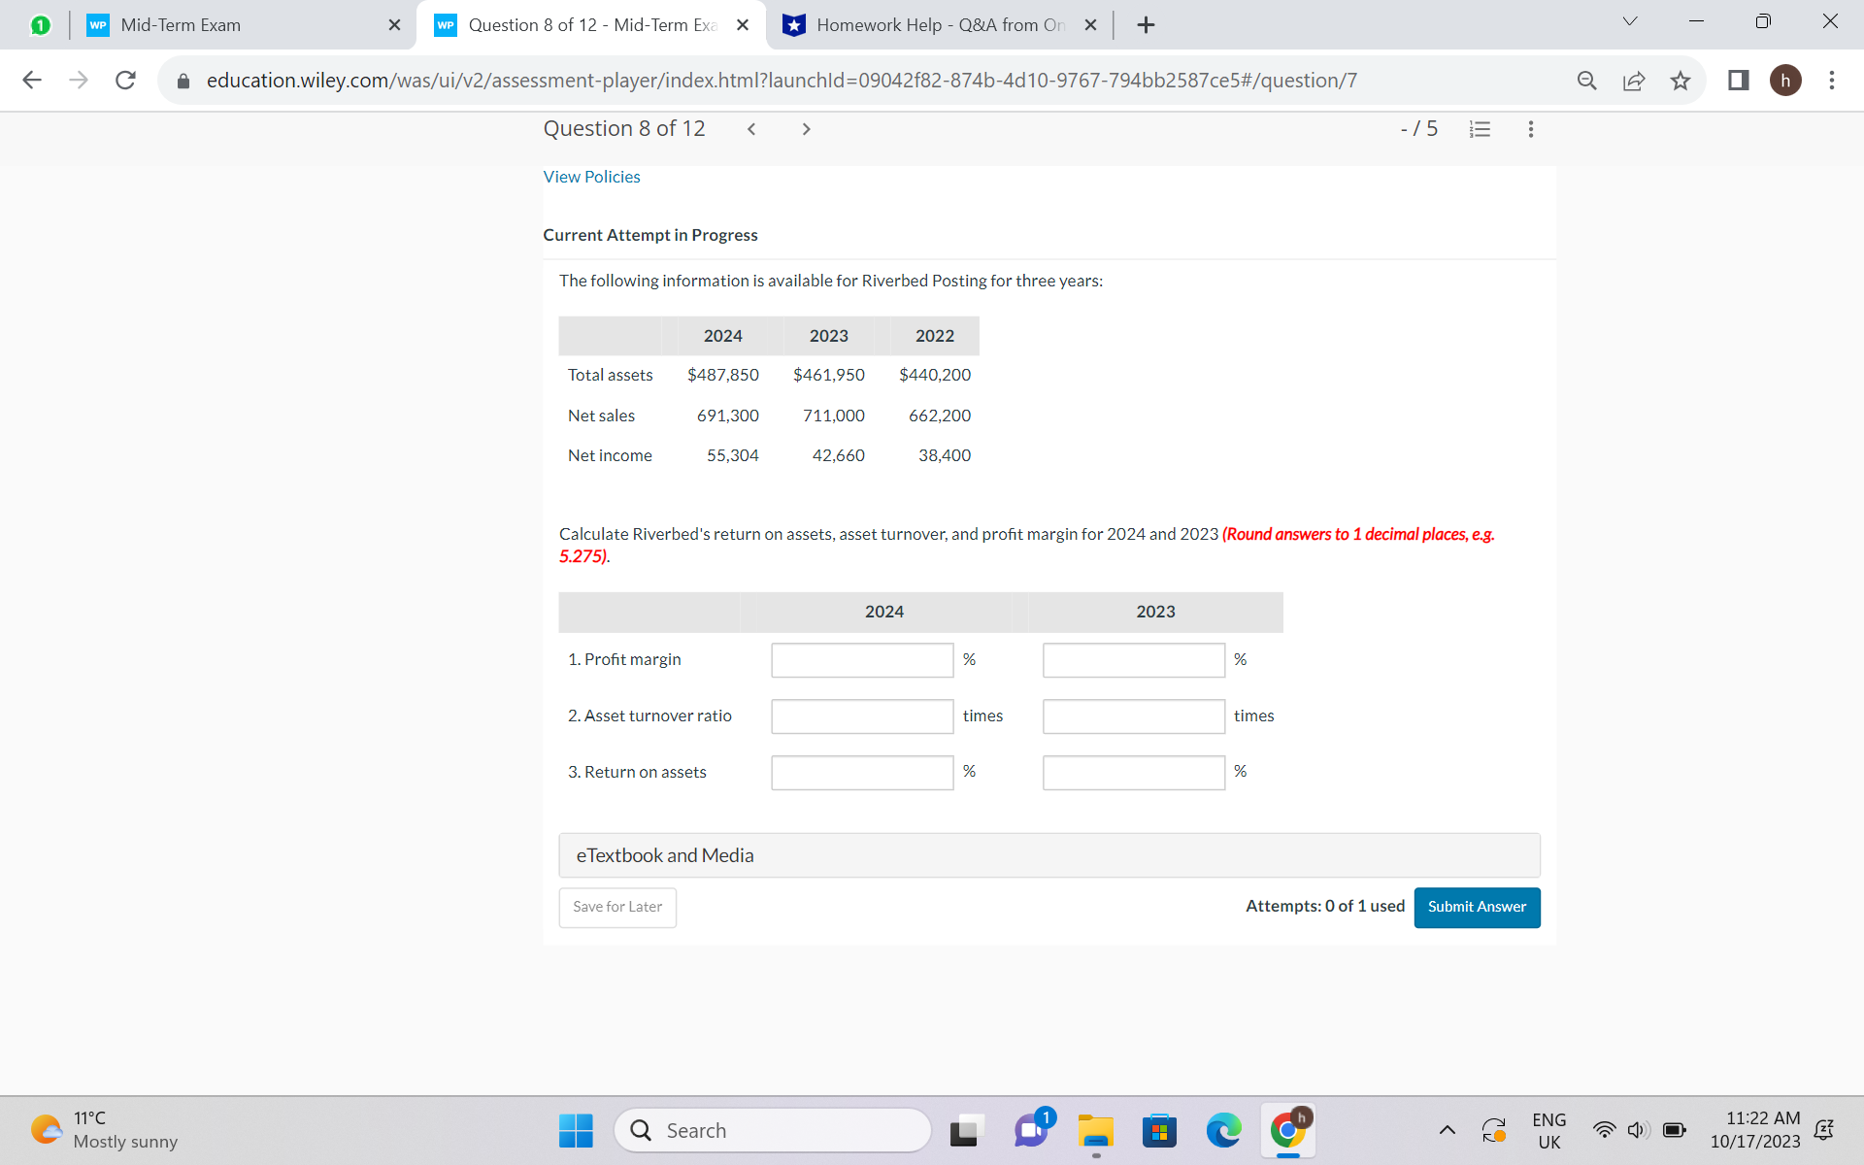Launch Microsoft Edge from the taskbar
Screen dimensions: 1864x1165
click(1223, 1130)
